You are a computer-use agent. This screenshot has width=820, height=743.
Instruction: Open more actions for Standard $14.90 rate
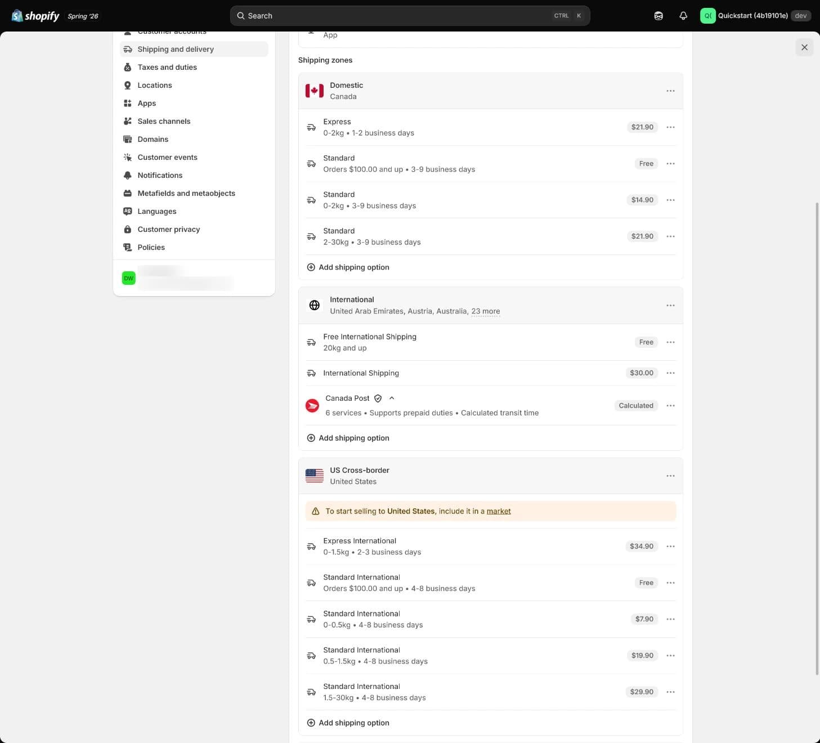(670, 200)
